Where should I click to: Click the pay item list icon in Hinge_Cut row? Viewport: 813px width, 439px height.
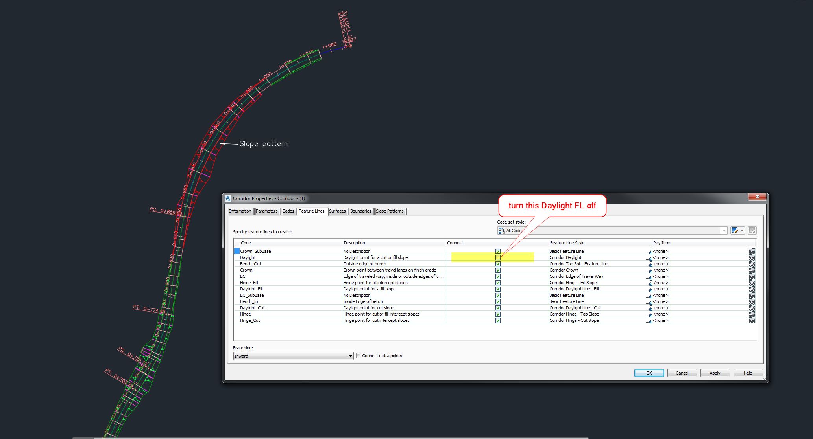click(x=752, y=320)
